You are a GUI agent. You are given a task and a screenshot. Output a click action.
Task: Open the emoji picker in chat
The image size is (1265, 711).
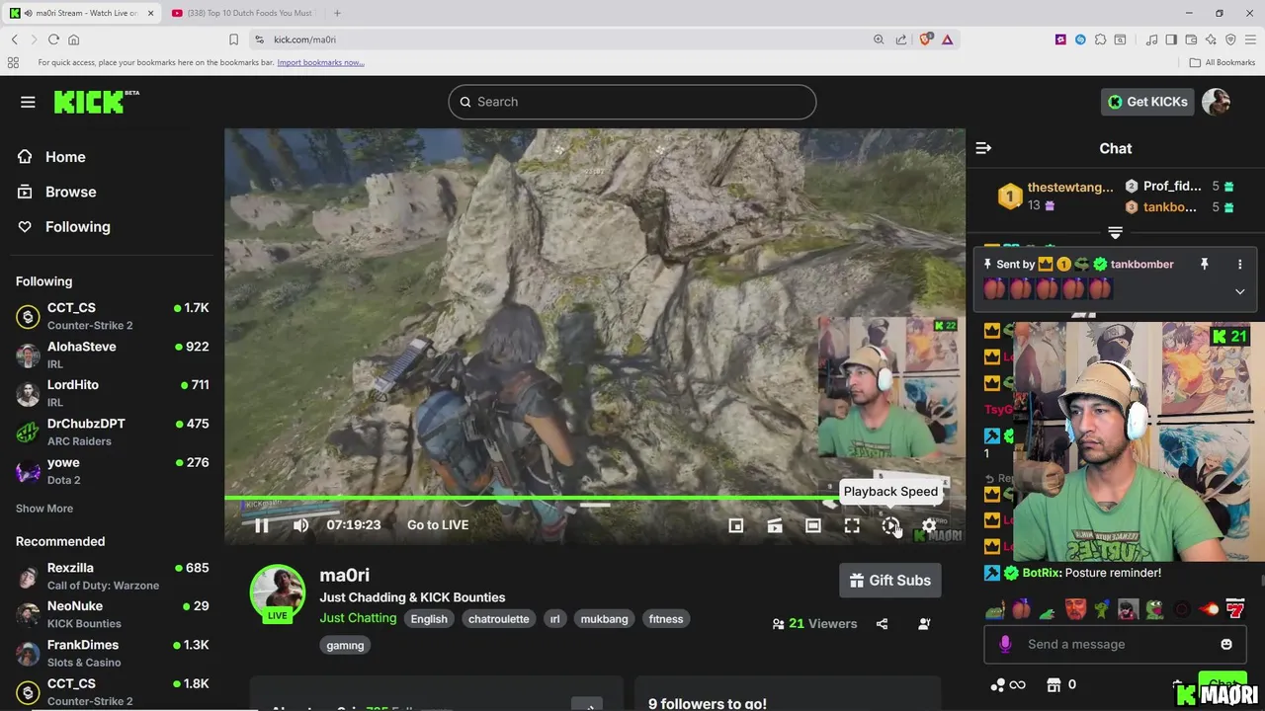pyautogui.click(x=1226, y=644)
